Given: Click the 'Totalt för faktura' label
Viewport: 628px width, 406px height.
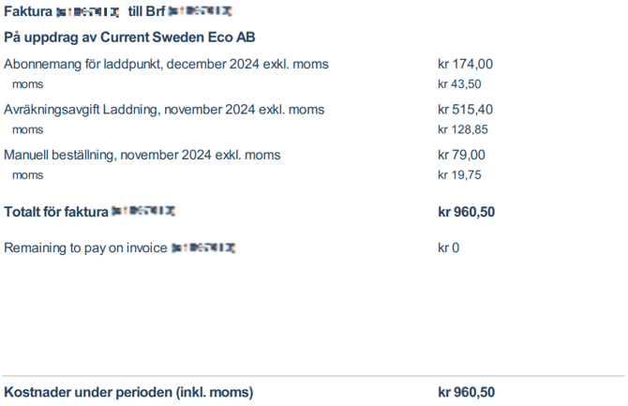Looking at the screenshot, I should [55, 212].
